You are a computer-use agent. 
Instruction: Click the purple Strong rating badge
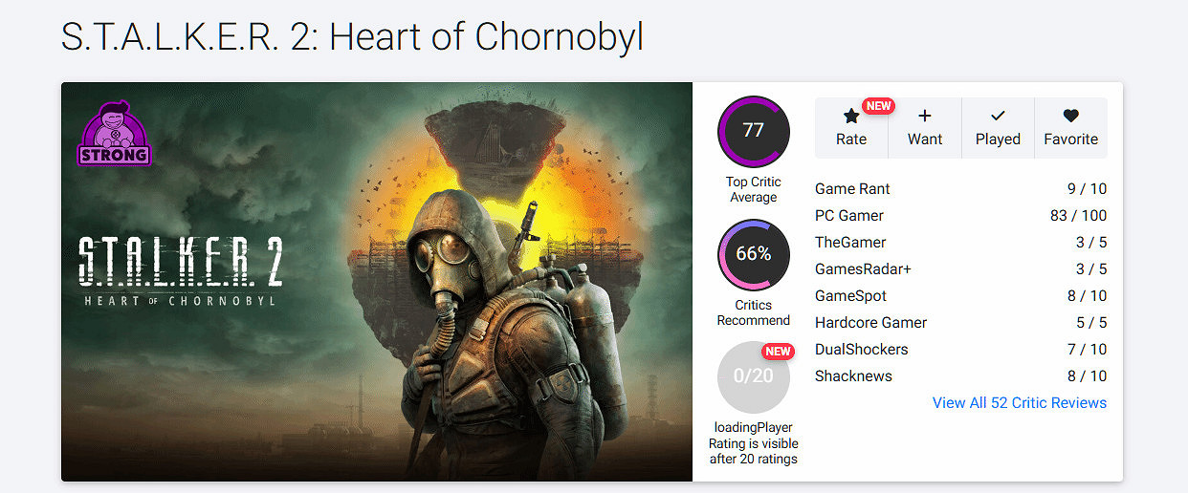point(114,135)
